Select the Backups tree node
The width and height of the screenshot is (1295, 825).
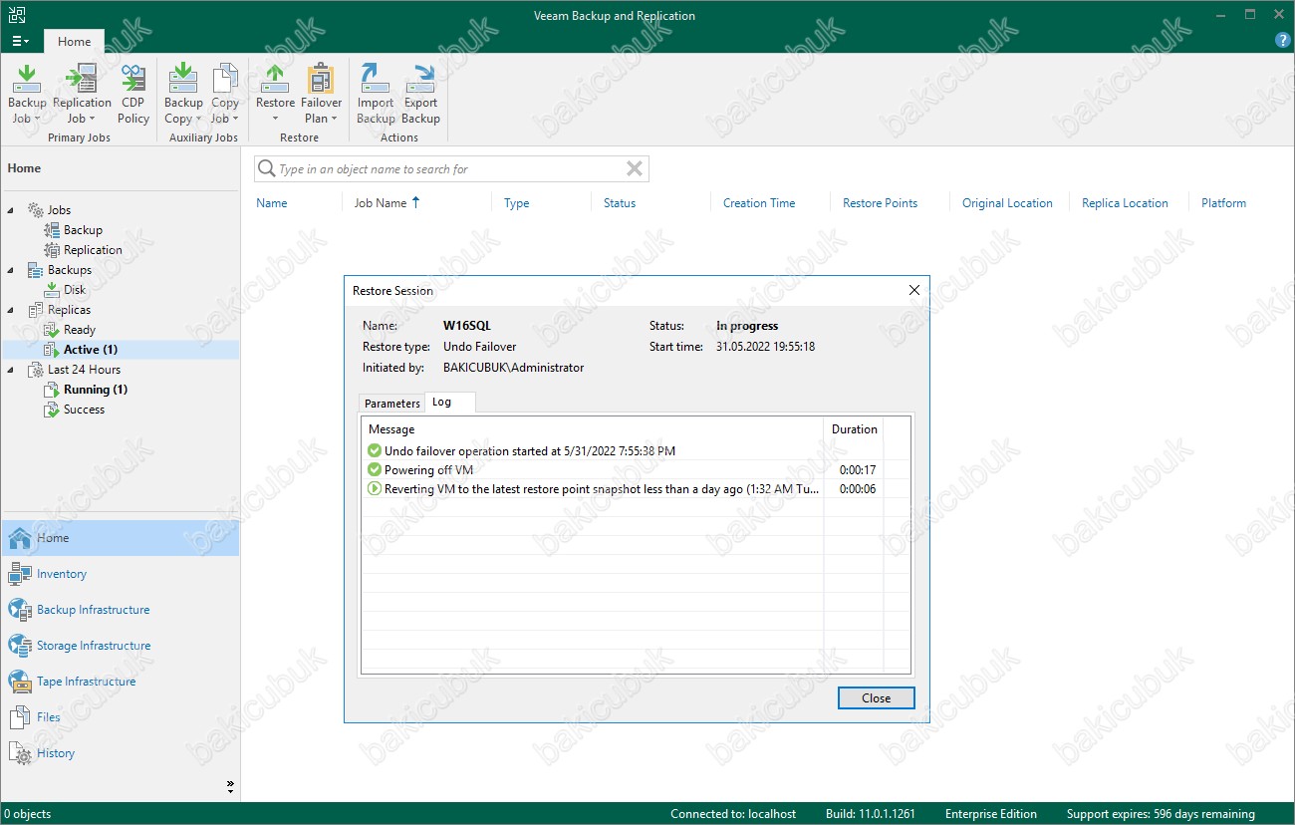(x=69, y=270)
